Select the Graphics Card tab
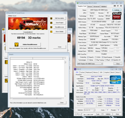The image size is (125, 118). click(82, 6)
